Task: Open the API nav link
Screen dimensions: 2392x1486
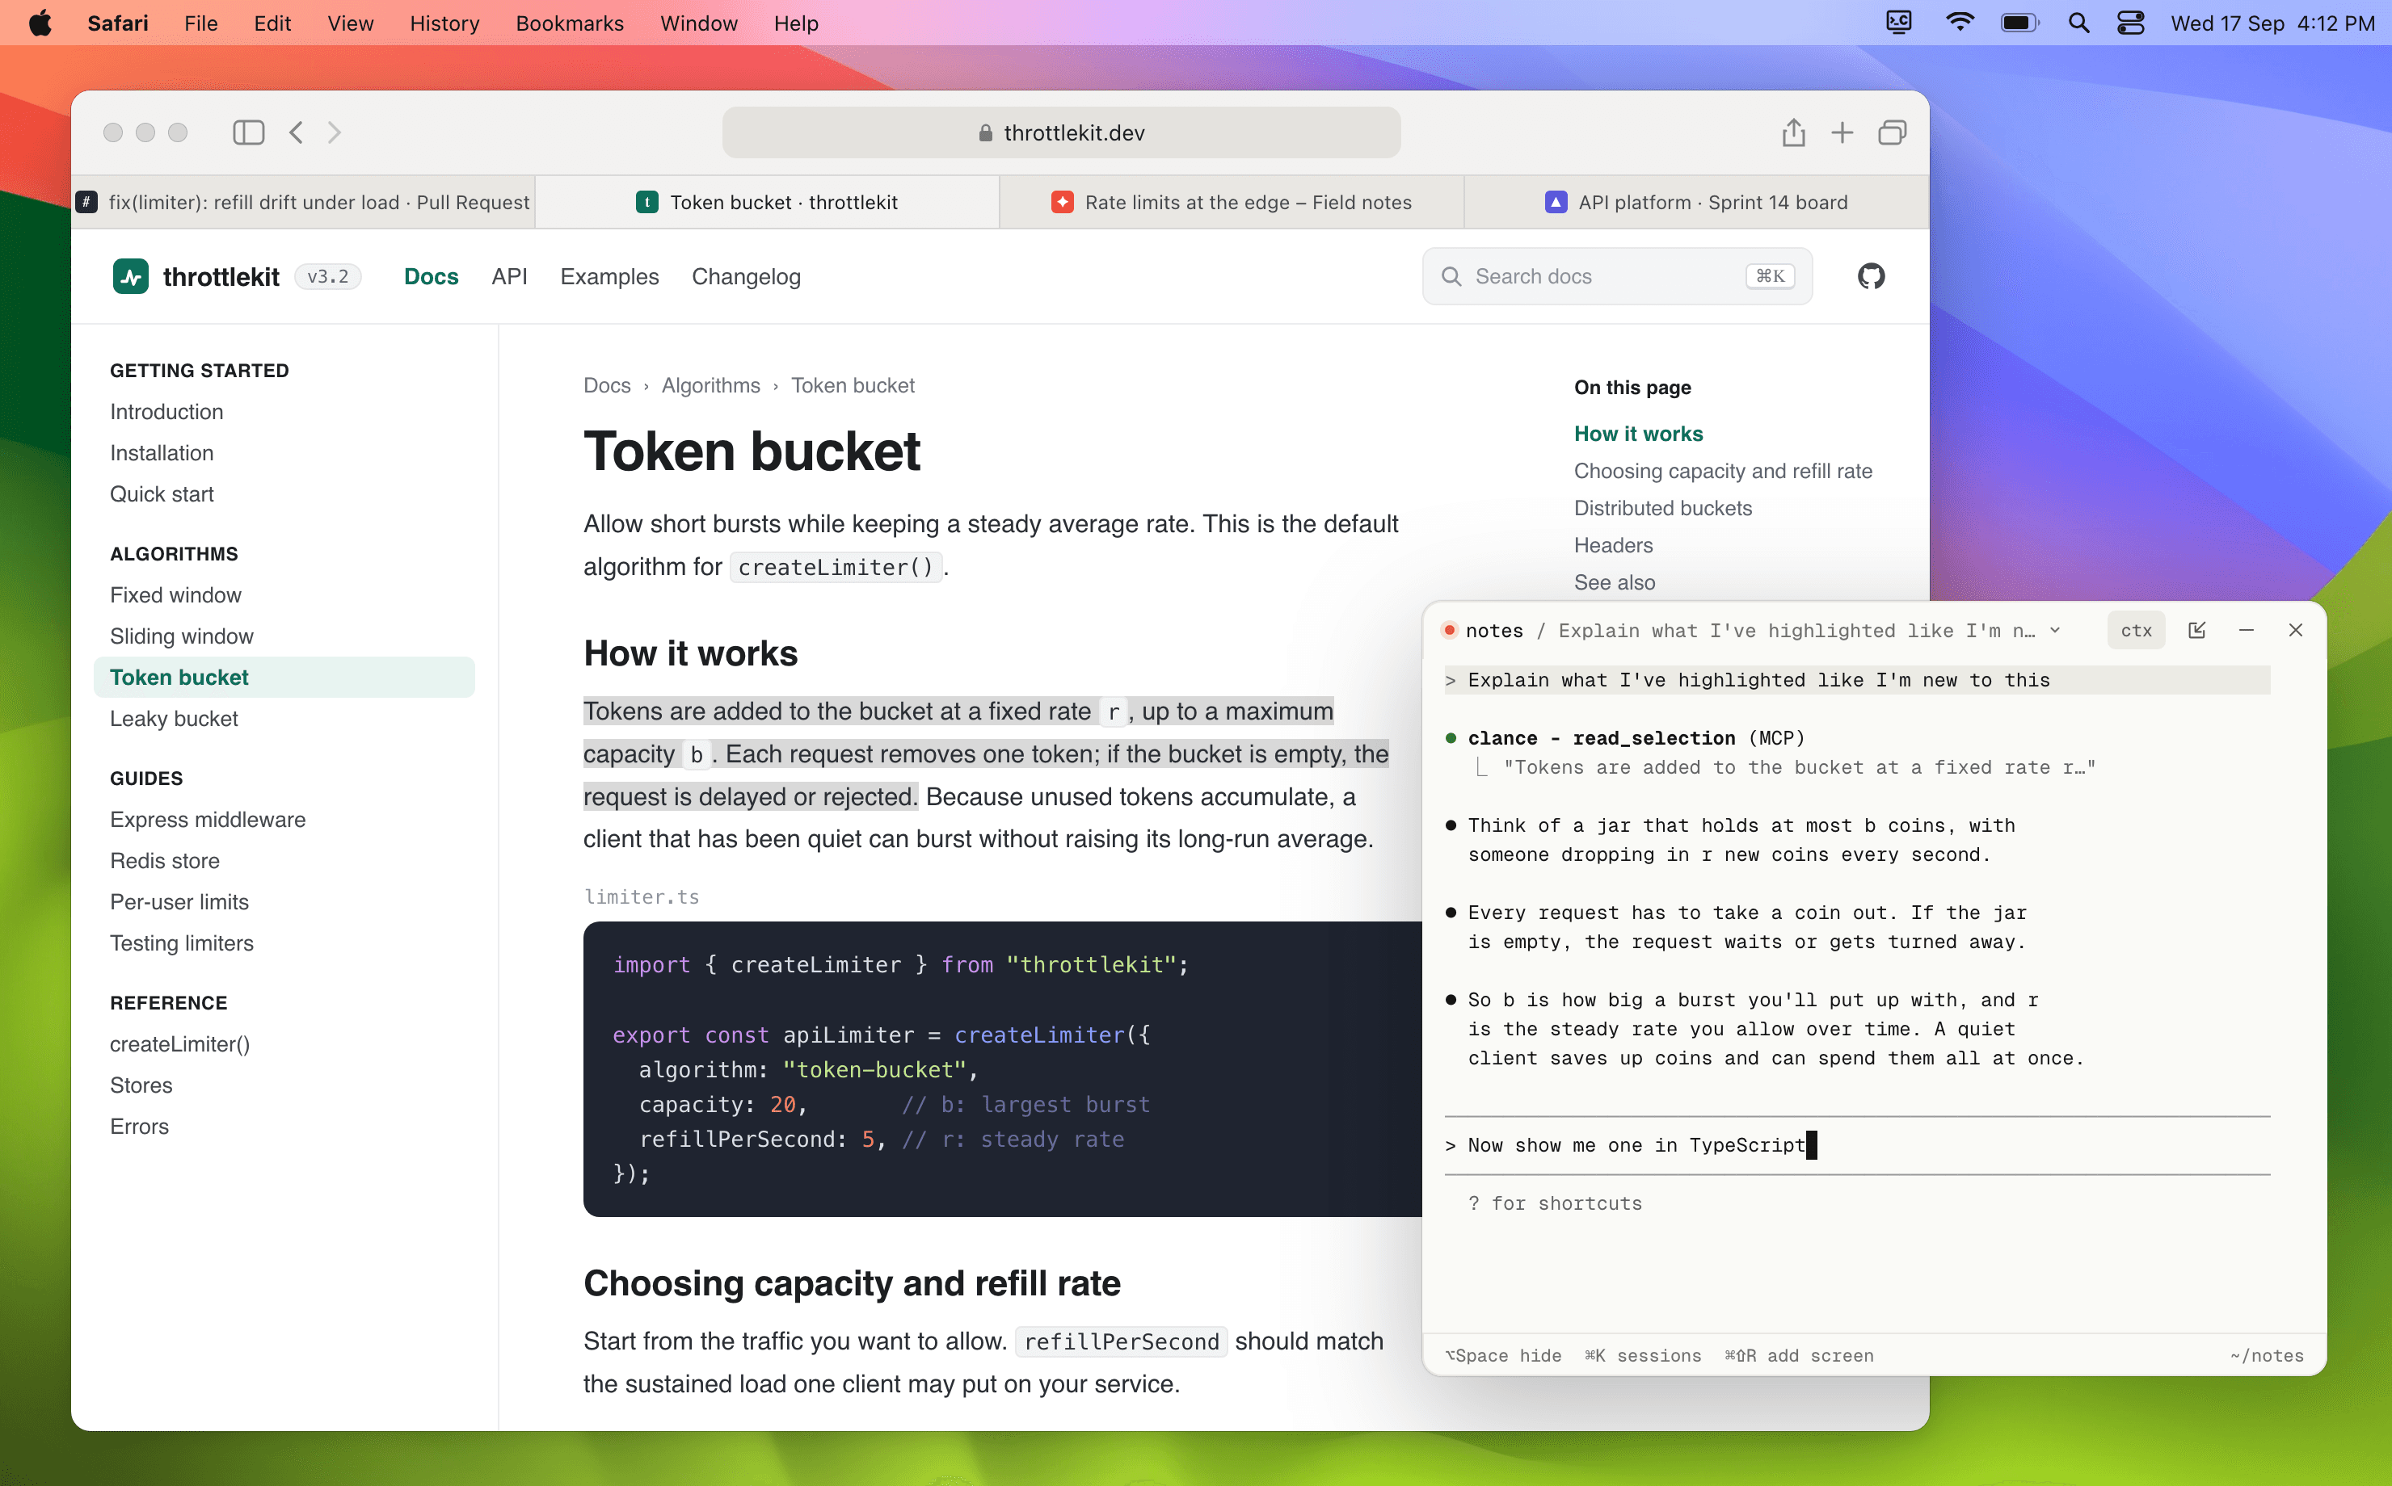Action: point(509,277)
